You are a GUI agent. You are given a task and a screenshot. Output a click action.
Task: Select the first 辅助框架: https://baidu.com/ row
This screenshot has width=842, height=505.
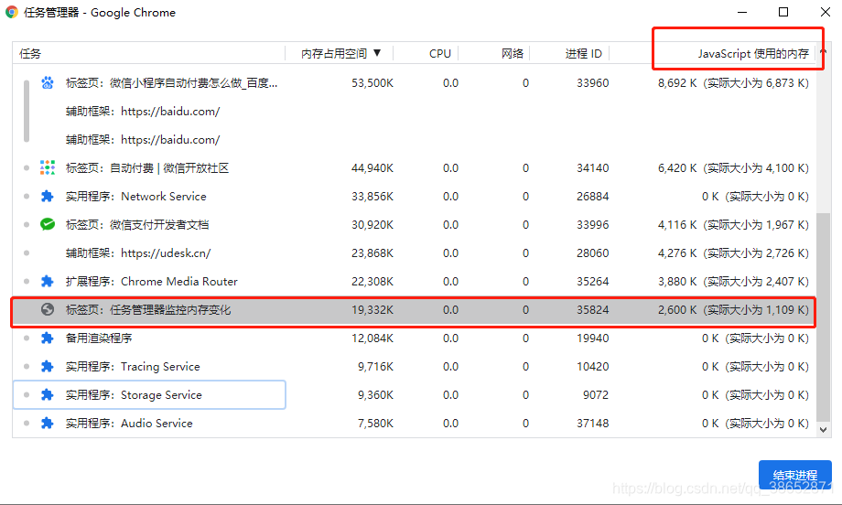pos(414,111)
